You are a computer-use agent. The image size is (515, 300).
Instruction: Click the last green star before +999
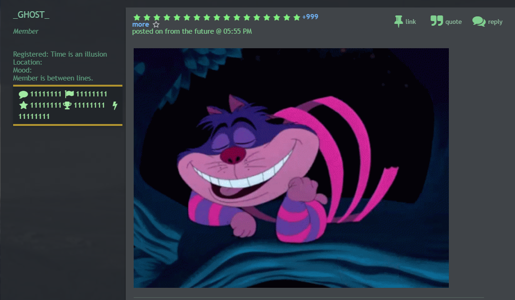296,17
